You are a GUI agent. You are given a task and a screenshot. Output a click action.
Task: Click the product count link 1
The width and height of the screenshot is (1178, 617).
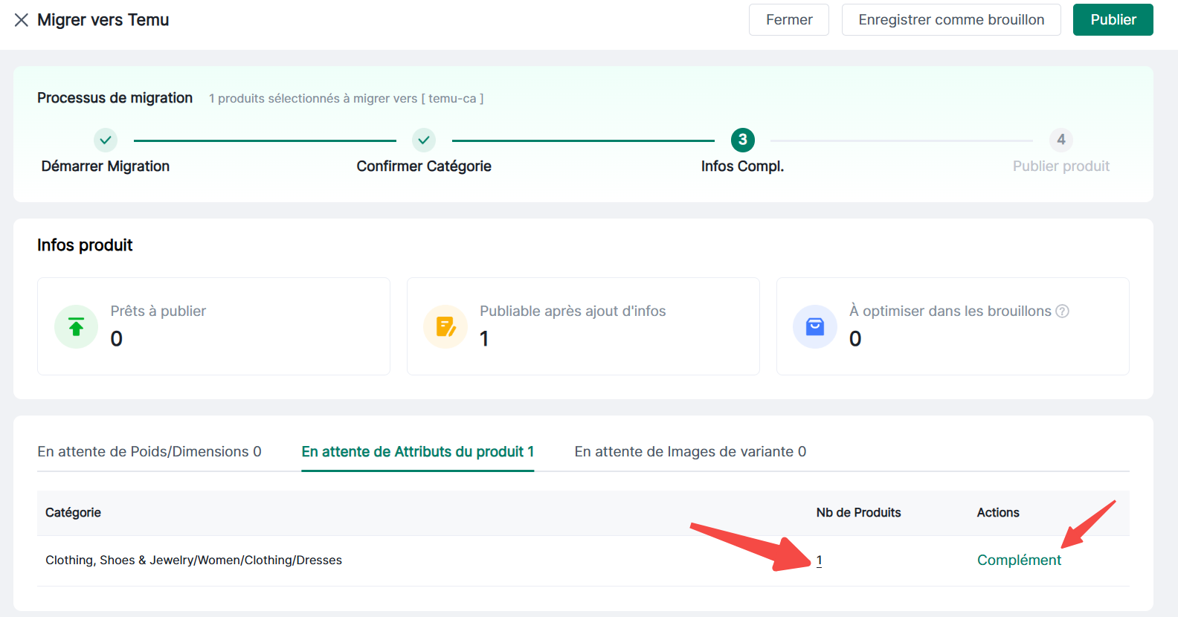tap(819, 561)
